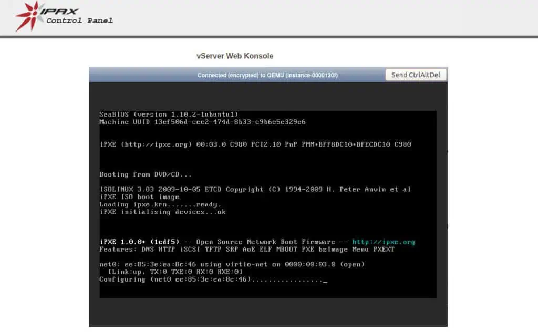Click the Booting from DVD/CD text
538x332 pixels.
[x=146, y=174]
